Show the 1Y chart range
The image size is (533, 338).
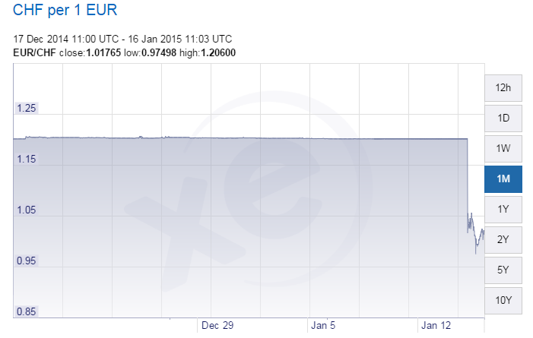(x=503, y=209)
